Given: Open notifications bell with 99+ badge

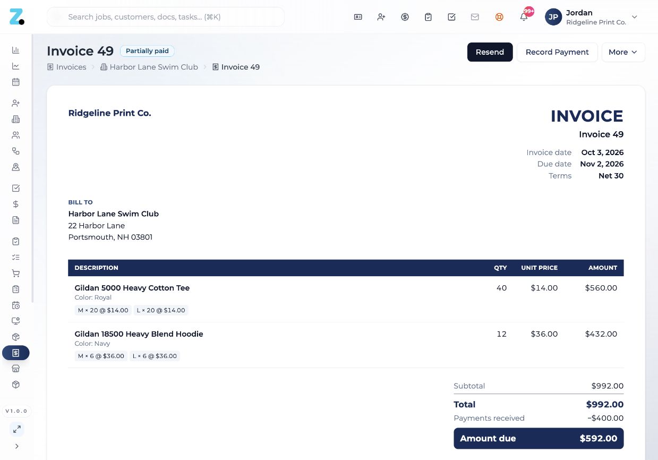Looking at the screenshot, I should click(x=524, y=16).
